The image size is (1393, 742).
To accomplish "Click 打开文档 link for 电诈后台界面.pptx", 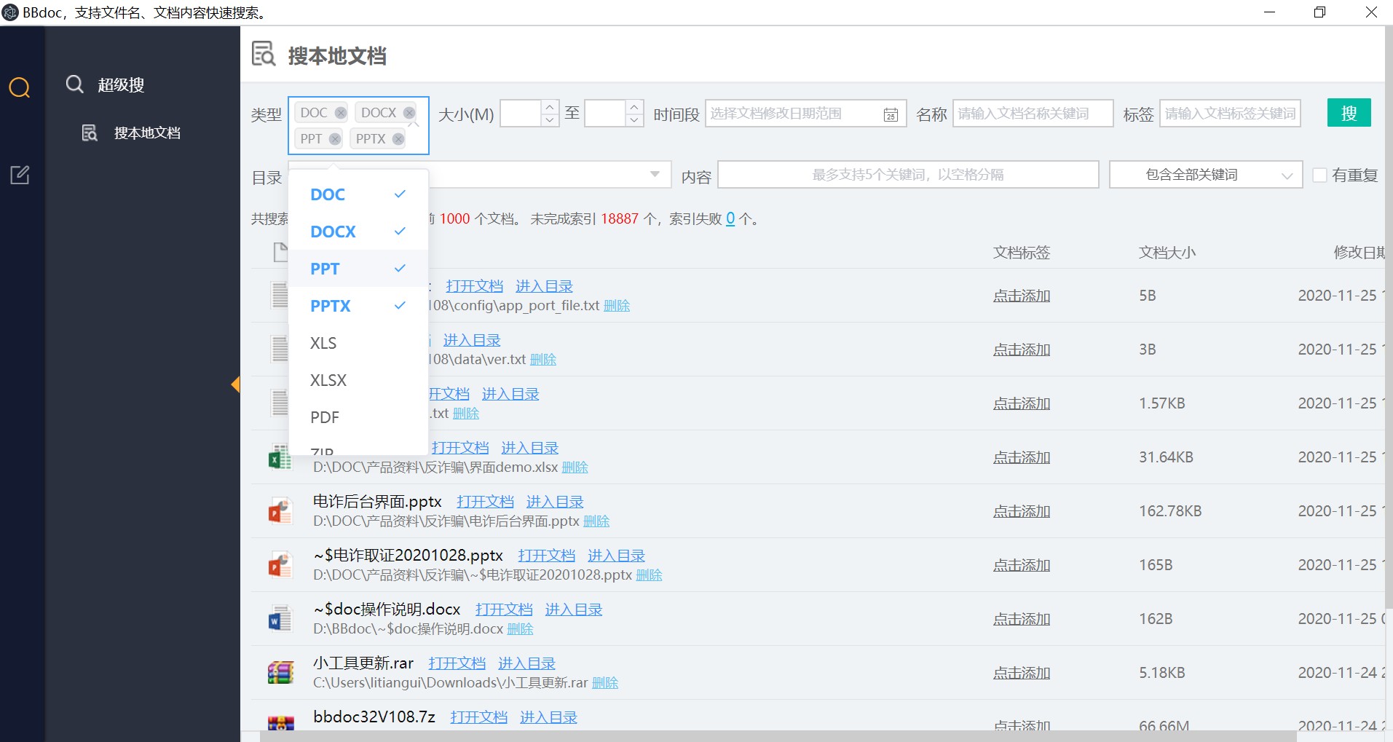I will pyautogui.click(x=485, y=501).
